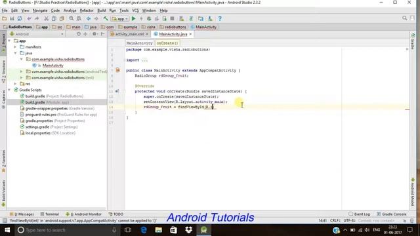Select build.gradle (Module: app) file
The image size is (420, 236).
(x=47, y=102)
